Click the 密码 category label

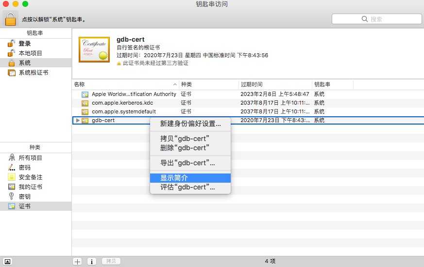[25, 168]
